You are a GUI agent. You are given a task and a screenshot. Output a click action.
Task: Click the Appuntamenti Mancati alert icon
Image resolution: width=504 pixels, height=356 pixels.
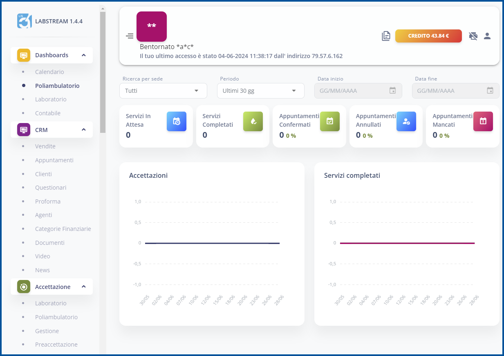[x=483, y=121]
